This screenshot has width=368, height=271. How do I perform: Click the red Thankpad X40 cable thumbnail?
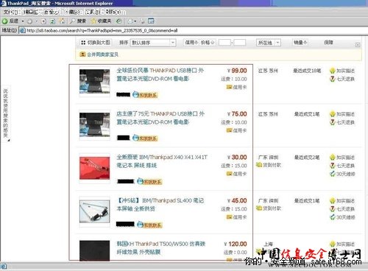(94, 168)
